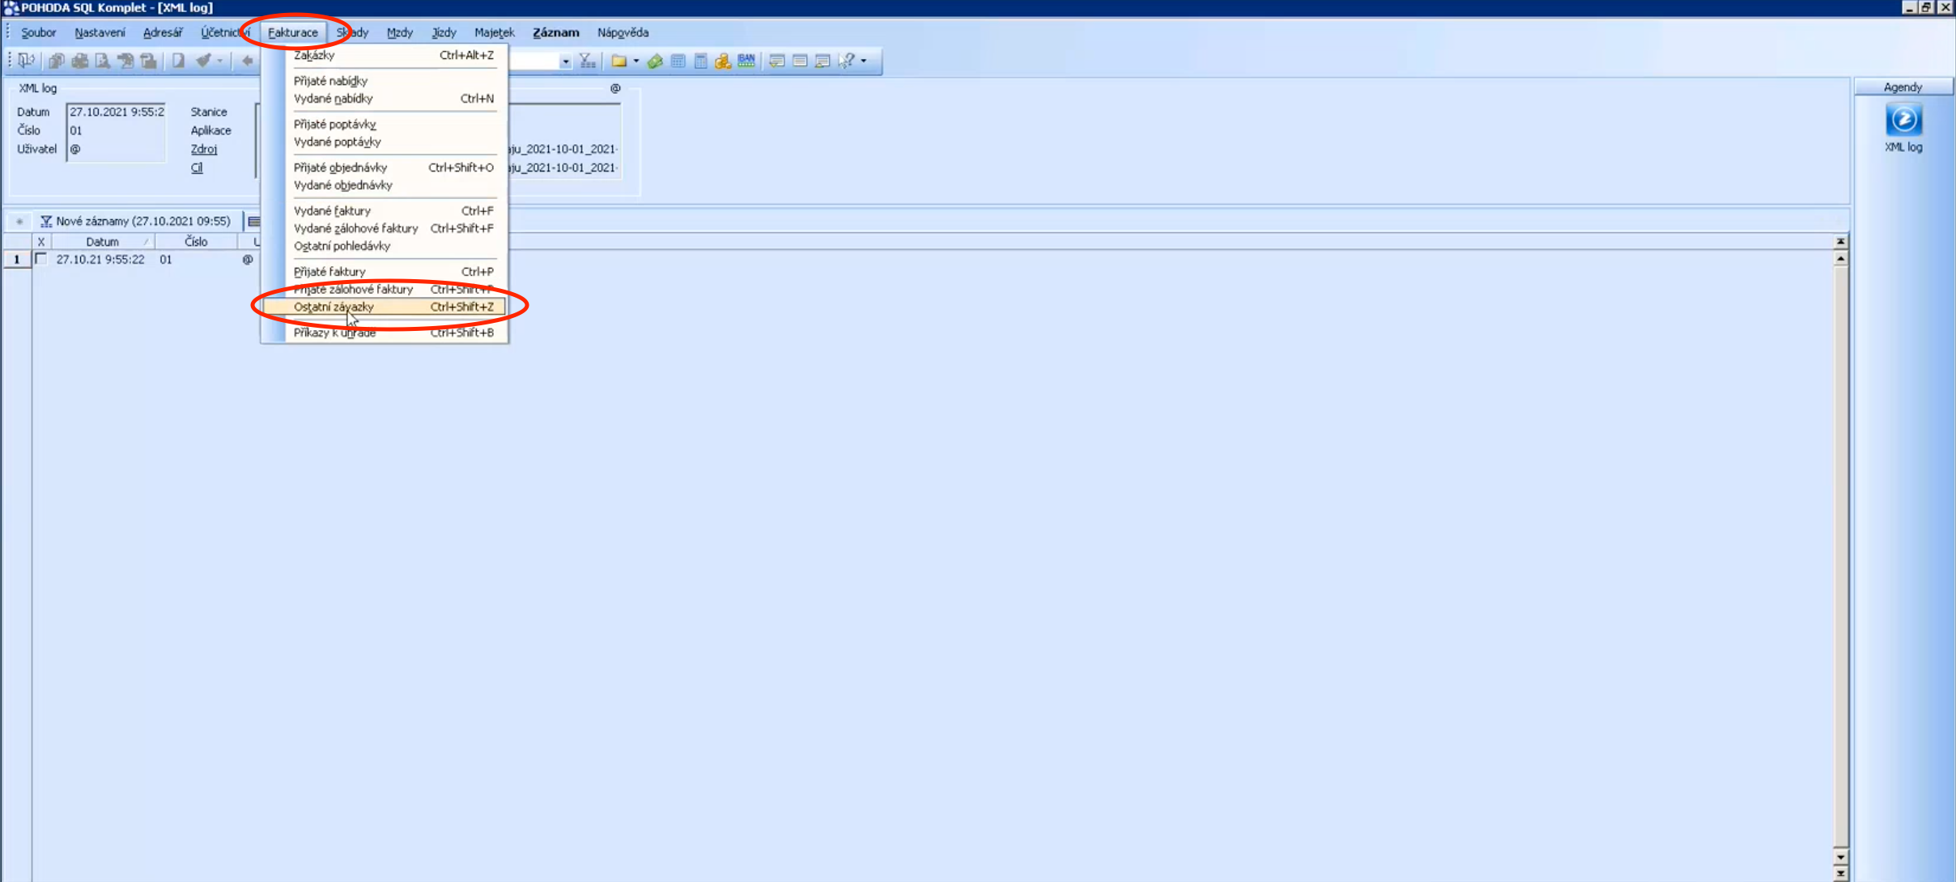
Task: Select Vydané poptávky menu entry
Action: click(x=384, y=142)
